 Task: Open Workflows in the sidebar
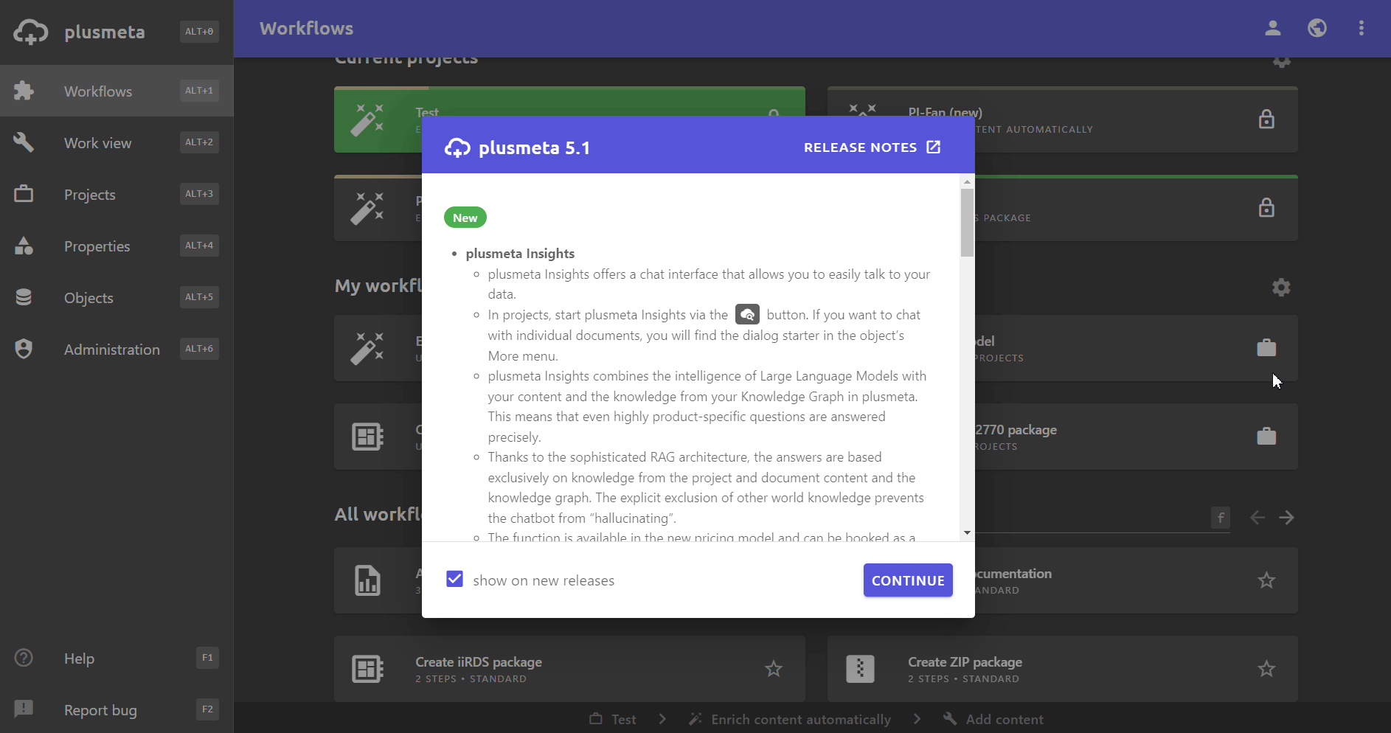point(117,91)
